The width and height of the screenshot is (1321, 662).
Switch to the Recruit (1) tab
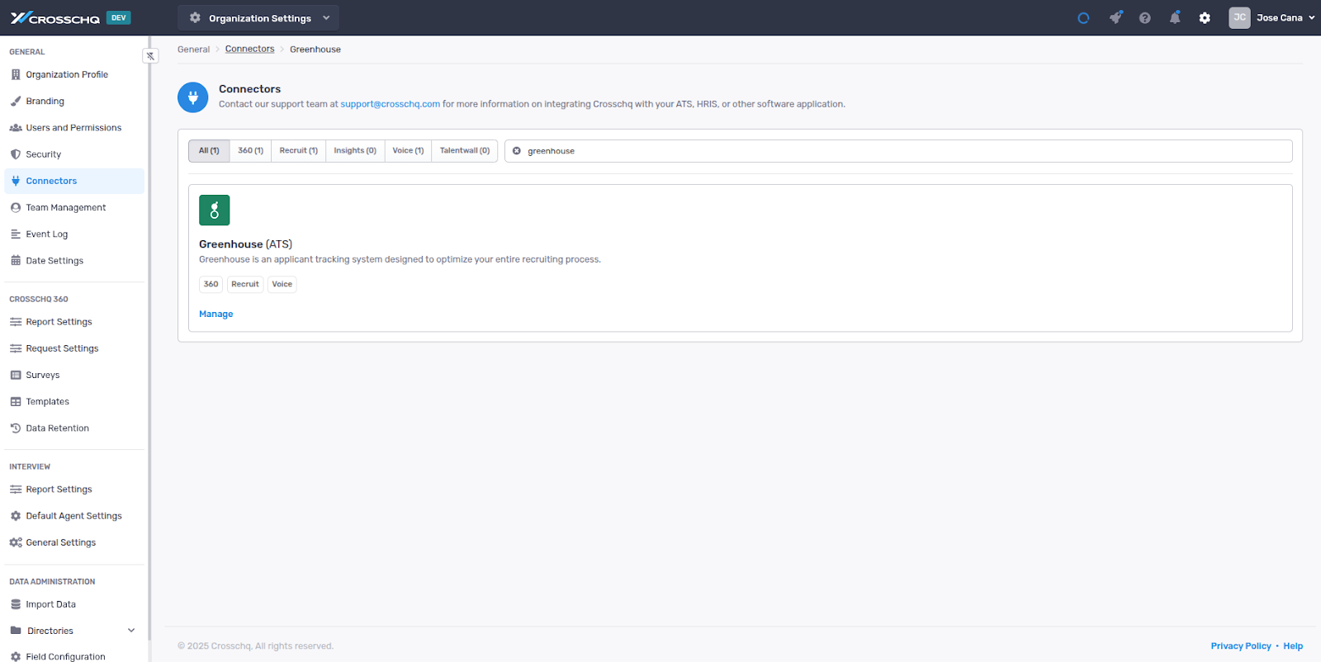[x=298, y=151]
